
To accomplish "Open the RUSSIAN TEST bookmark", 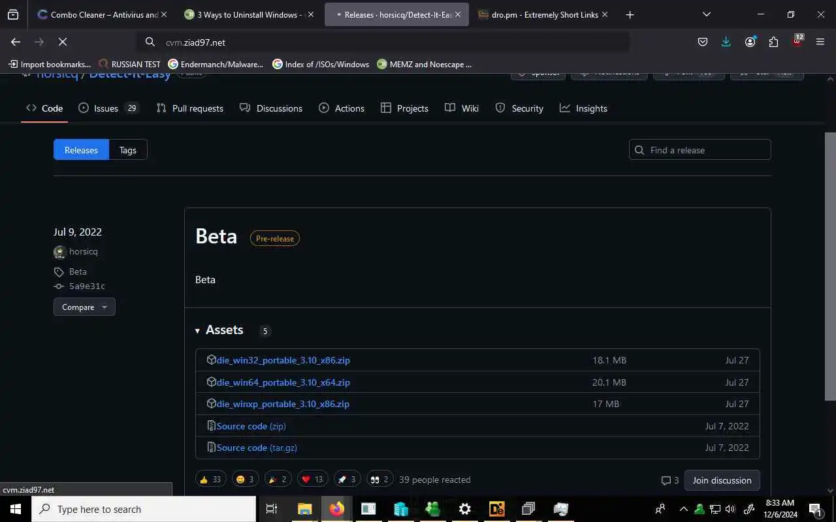I will (x=129, y=64).
